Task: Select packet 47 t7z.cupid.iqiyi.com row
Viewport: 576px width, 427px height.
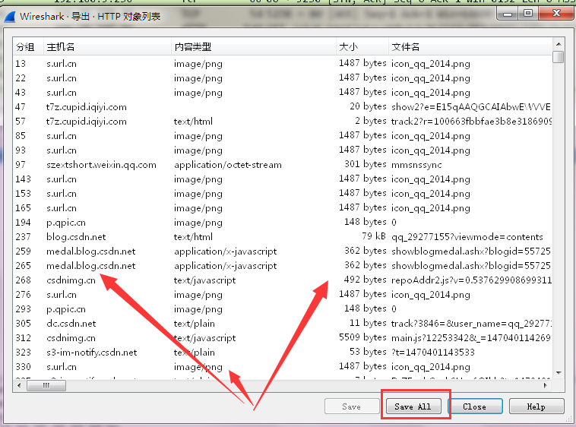Action: [x=282, y=107]
